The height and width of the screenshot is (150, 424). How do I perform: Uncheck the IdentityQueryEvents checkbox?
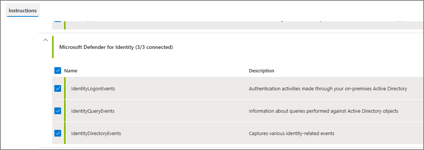tap(58, 111)
